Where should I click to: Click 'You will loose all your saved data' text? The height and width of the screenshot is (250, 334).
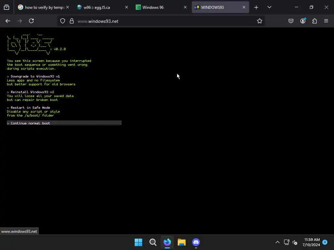point(40,96)
